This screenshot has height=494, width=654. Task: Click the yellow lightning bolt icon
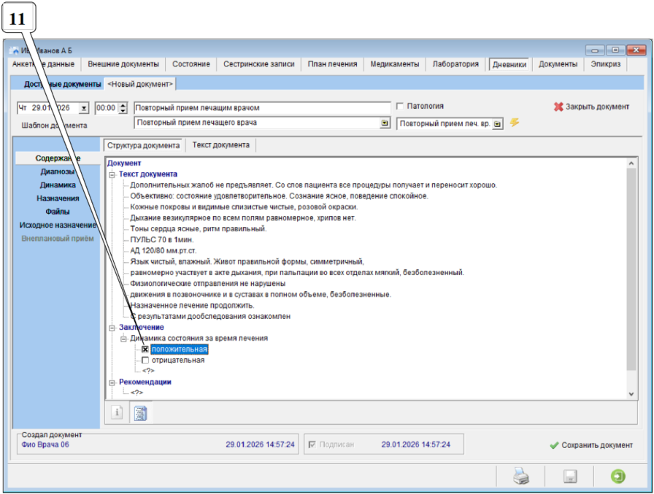point(515,123)
